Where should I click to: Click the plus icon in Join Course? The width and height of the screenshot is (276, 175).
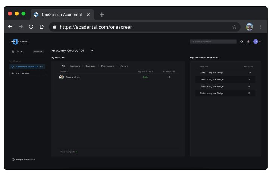click(13, 74)
